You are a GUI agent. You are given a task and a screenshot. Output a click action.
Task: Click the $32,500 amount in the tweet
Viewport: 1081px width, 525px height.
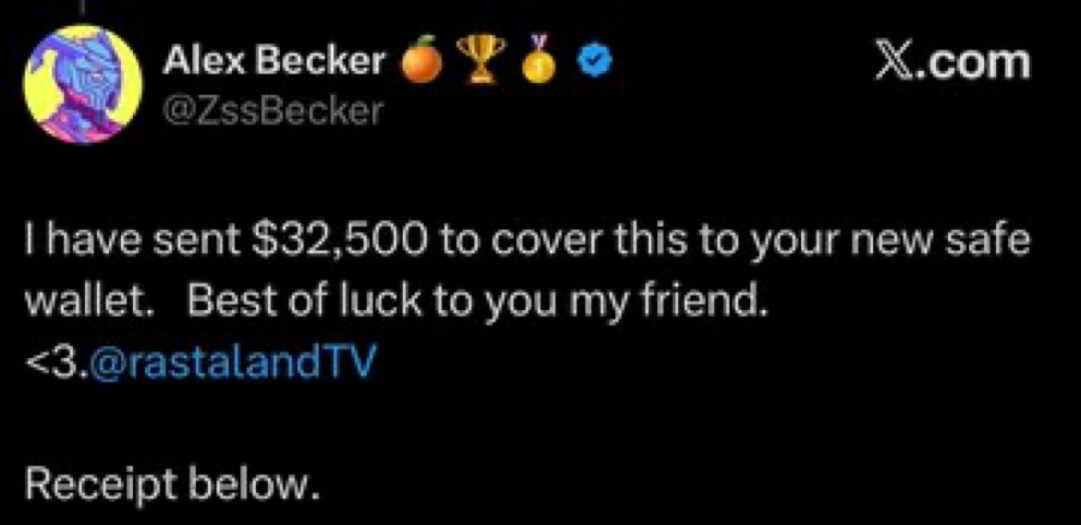(x=333, y=243)
